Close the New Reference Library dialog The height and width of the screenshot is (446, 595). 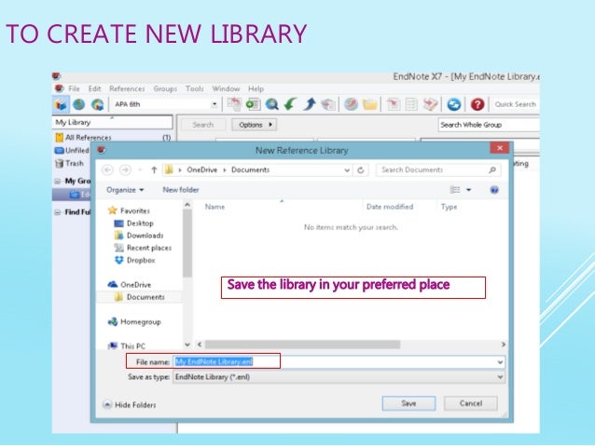500,148
